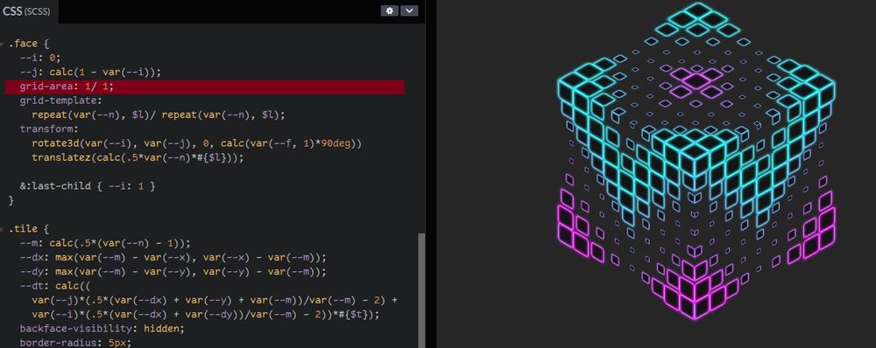Screen dimensions: 876x348
Task: Click the CSS editor vertical scrollbar
Action: click(x=421, y=290)
